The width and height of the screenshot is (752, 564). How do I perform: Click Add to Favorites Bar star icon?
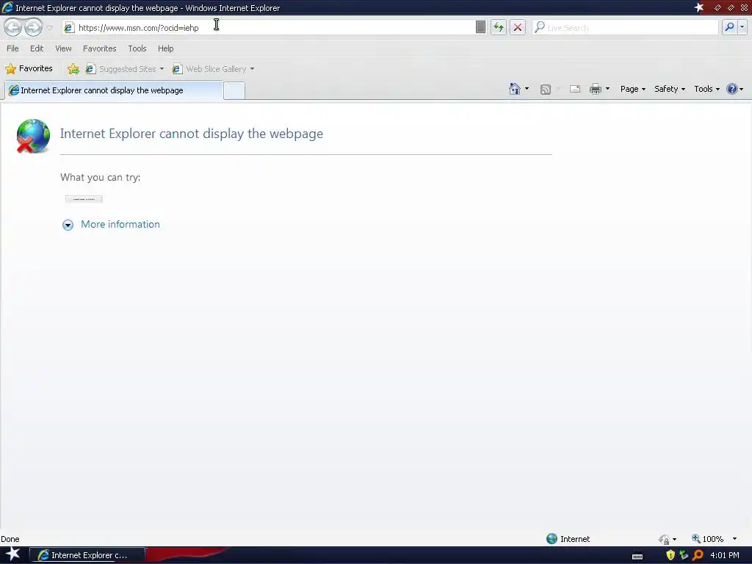pyautogui.click(x=73, y=69)
